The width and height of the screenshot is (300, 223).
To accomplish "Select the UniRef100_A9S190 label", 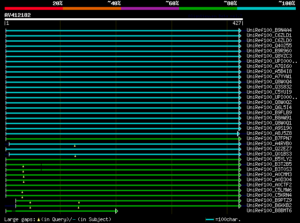I will pyautogui.click(x=269, y=128).
